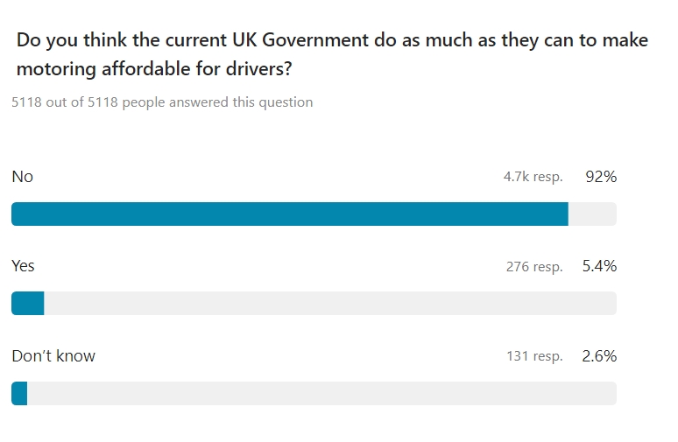The image size is (678, 442).
Task: Click the unfilled gray end of the No bar
Action: (x=592, y=214)
